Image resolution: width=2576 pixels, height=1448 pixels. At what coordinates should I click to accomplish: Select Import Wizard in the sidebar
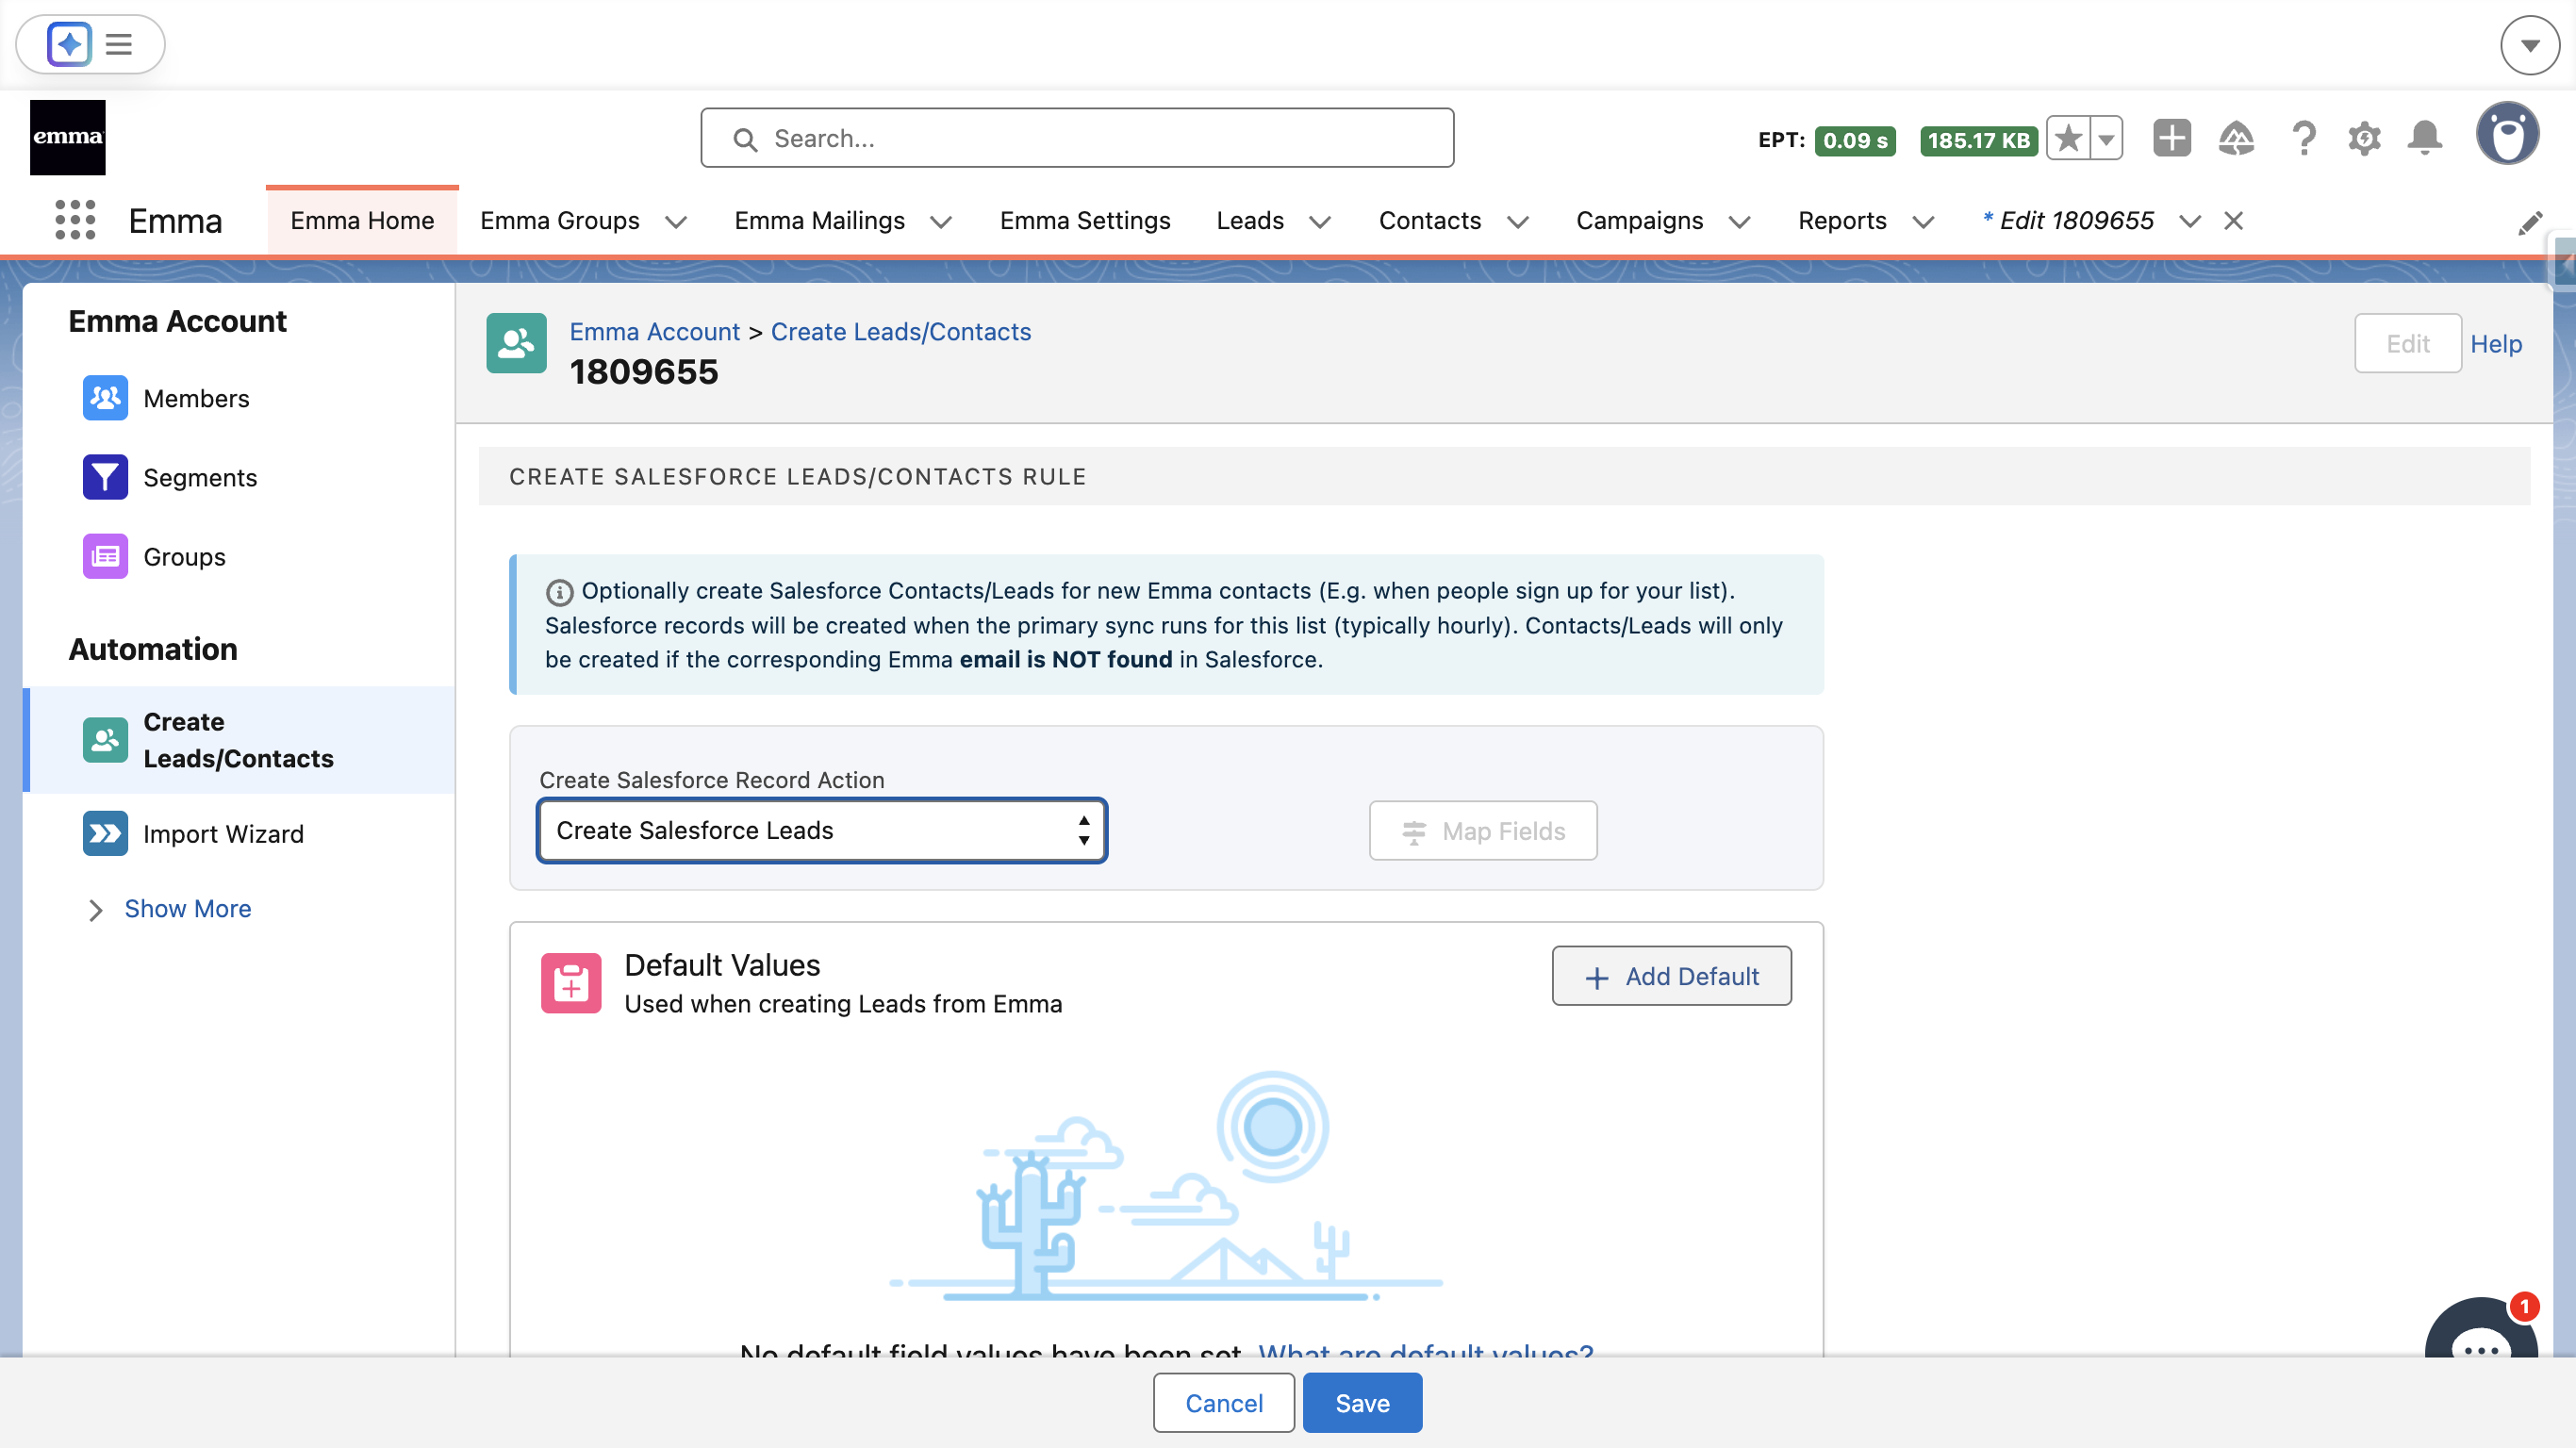[x=240, y=833]
